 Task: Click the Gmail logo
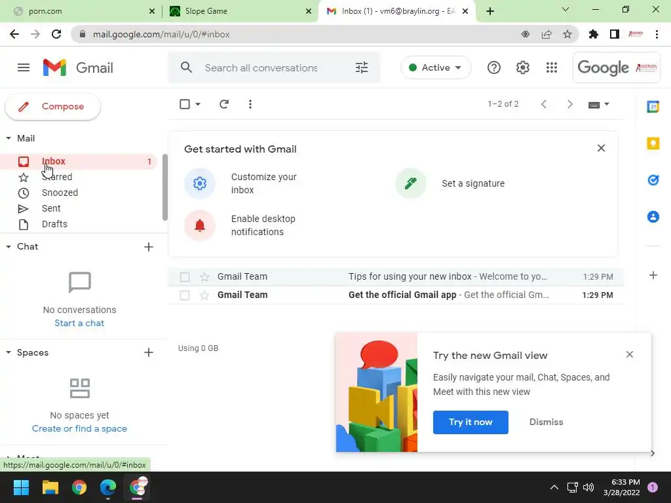[78, 67]
